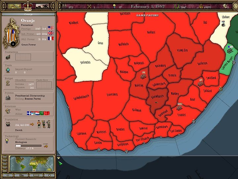Click the anchor port icon near Georgetown
The width and height of the screenshot is (238, 179).
[126, 151]
